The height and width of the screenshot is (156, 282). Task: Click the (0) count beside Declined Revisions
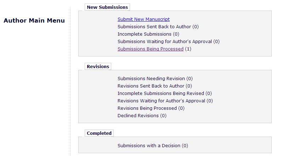click(x=163, y=116)
